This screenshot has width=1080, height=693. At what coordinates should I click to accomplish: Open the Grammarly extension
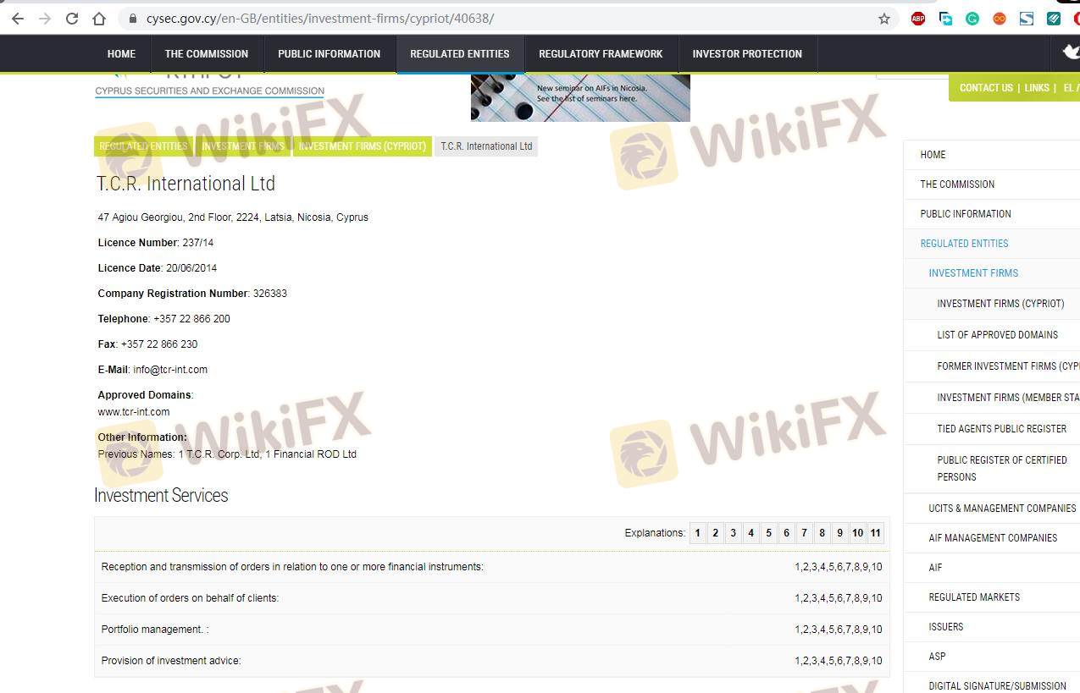click(972, 18)
